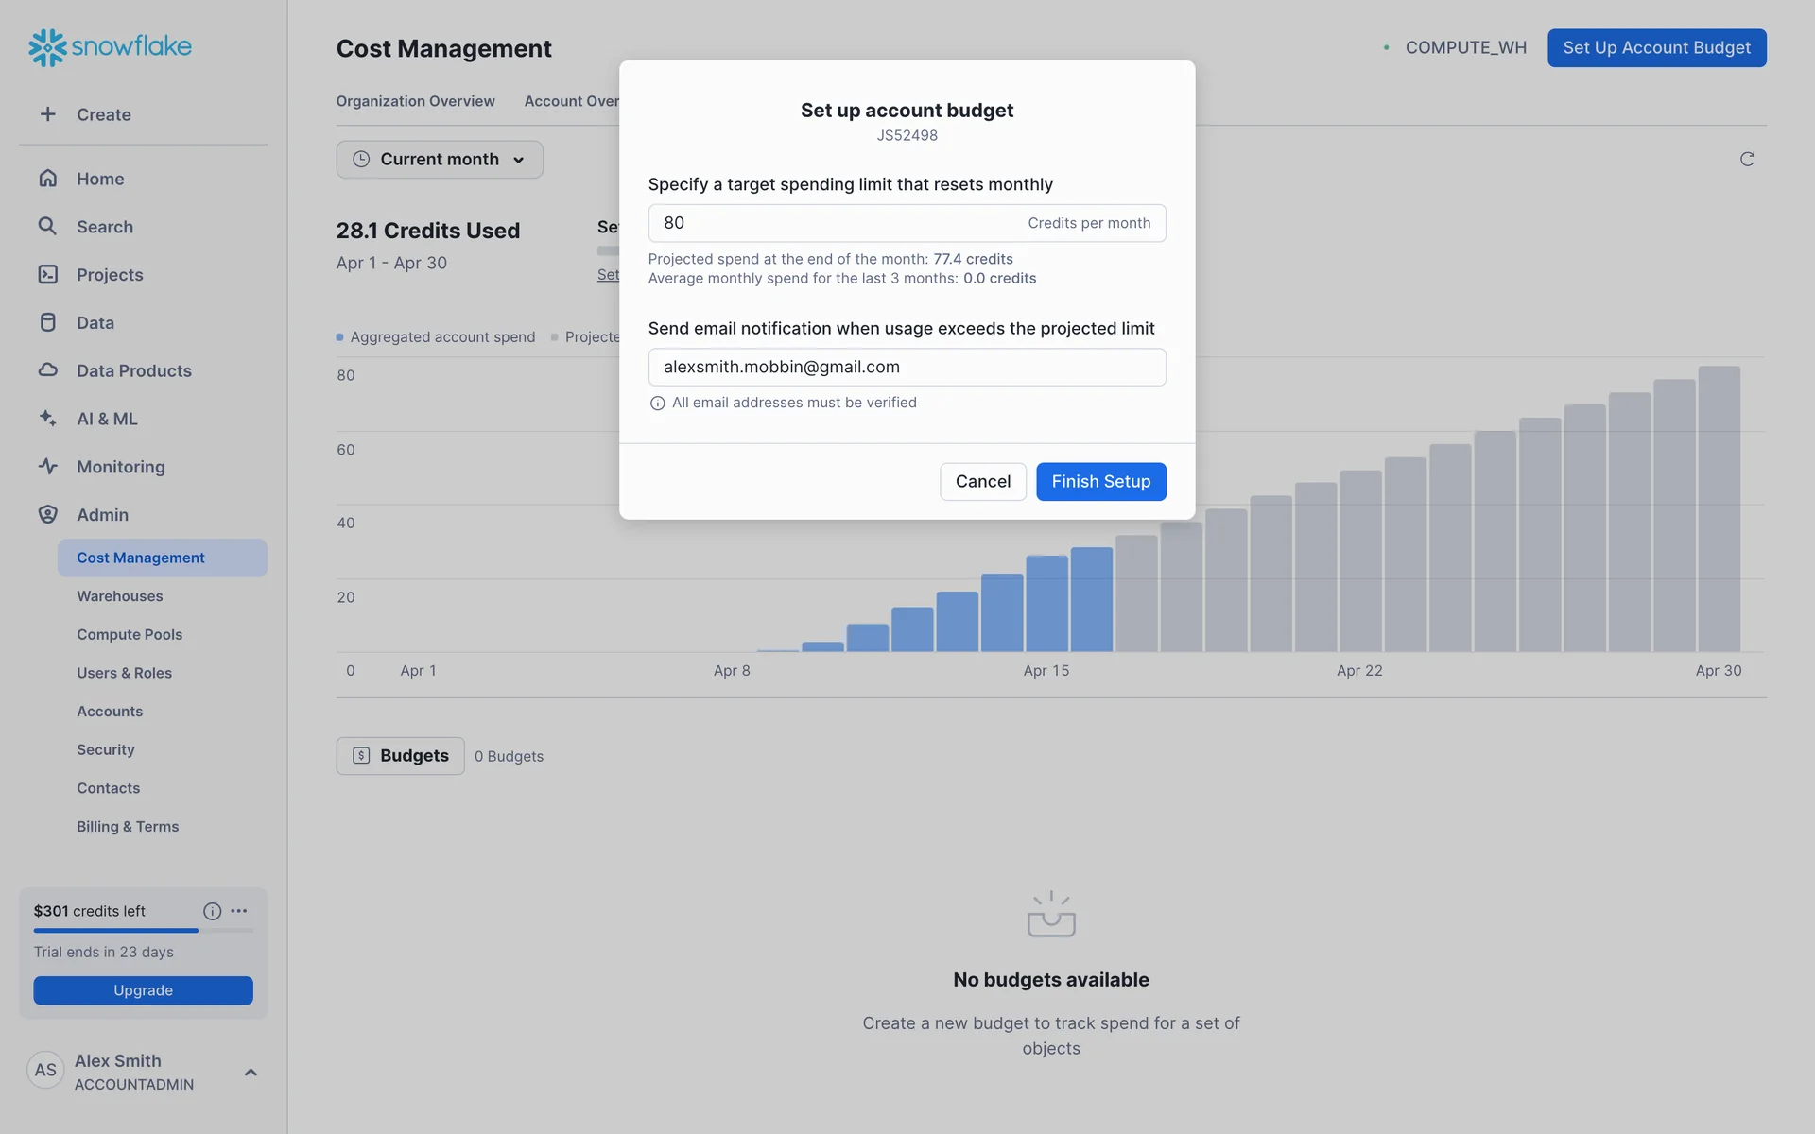
Task: Open Warehouses under Admin
Action: coord(119,596)
